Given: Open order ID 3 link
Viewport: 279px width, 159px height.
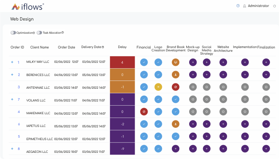Looking at the screenshot, I should 19,87.
